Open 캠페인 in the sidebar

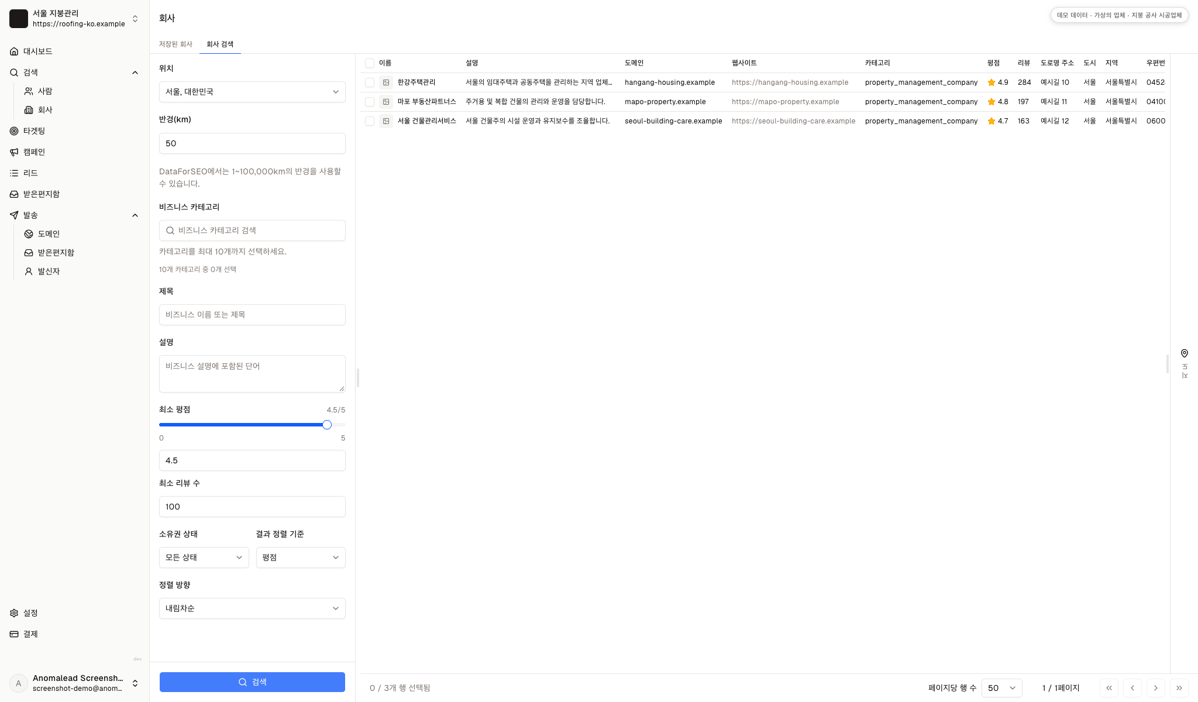point(74,152)
